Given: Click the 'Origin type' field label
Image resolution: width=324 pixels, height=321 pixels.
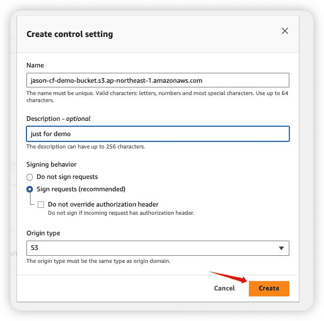Looking at the screenshot, I should [x=43, y=233].
